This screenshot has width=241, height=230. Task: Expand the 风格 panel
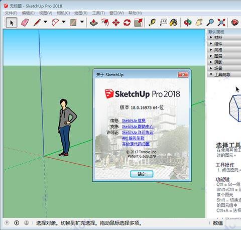coord(224,50)
